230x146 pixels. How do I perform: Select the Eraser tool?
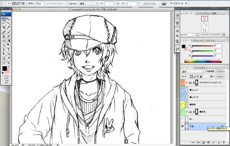click(x=4, y=41)
